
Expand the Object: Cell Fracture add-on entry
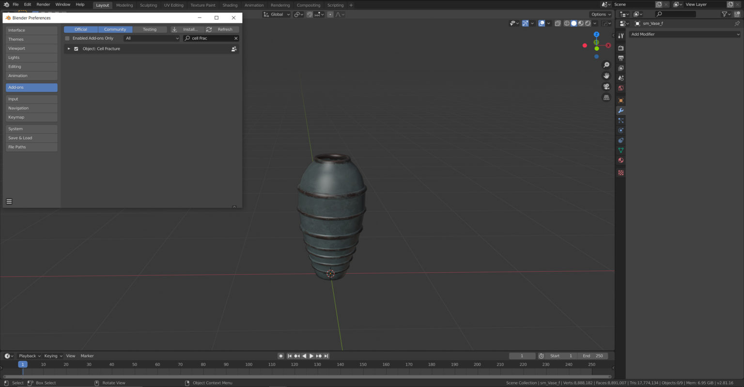69,48
